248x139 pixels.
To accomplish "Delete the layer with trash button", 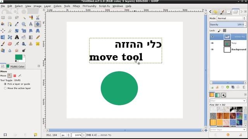I will coord(244,87).
